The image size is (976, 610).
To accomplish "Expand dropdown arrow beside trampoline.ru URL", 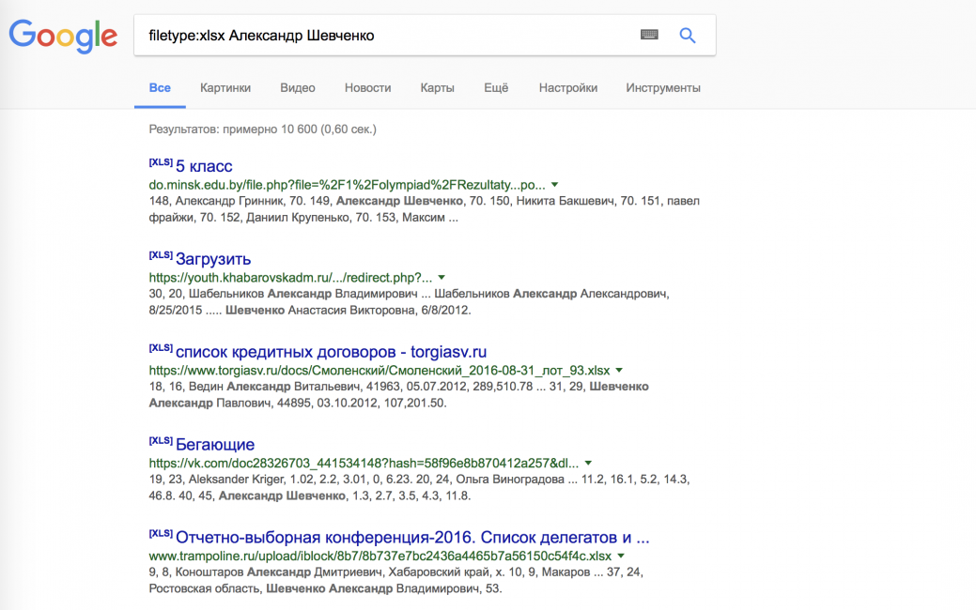I will (621, 556).
